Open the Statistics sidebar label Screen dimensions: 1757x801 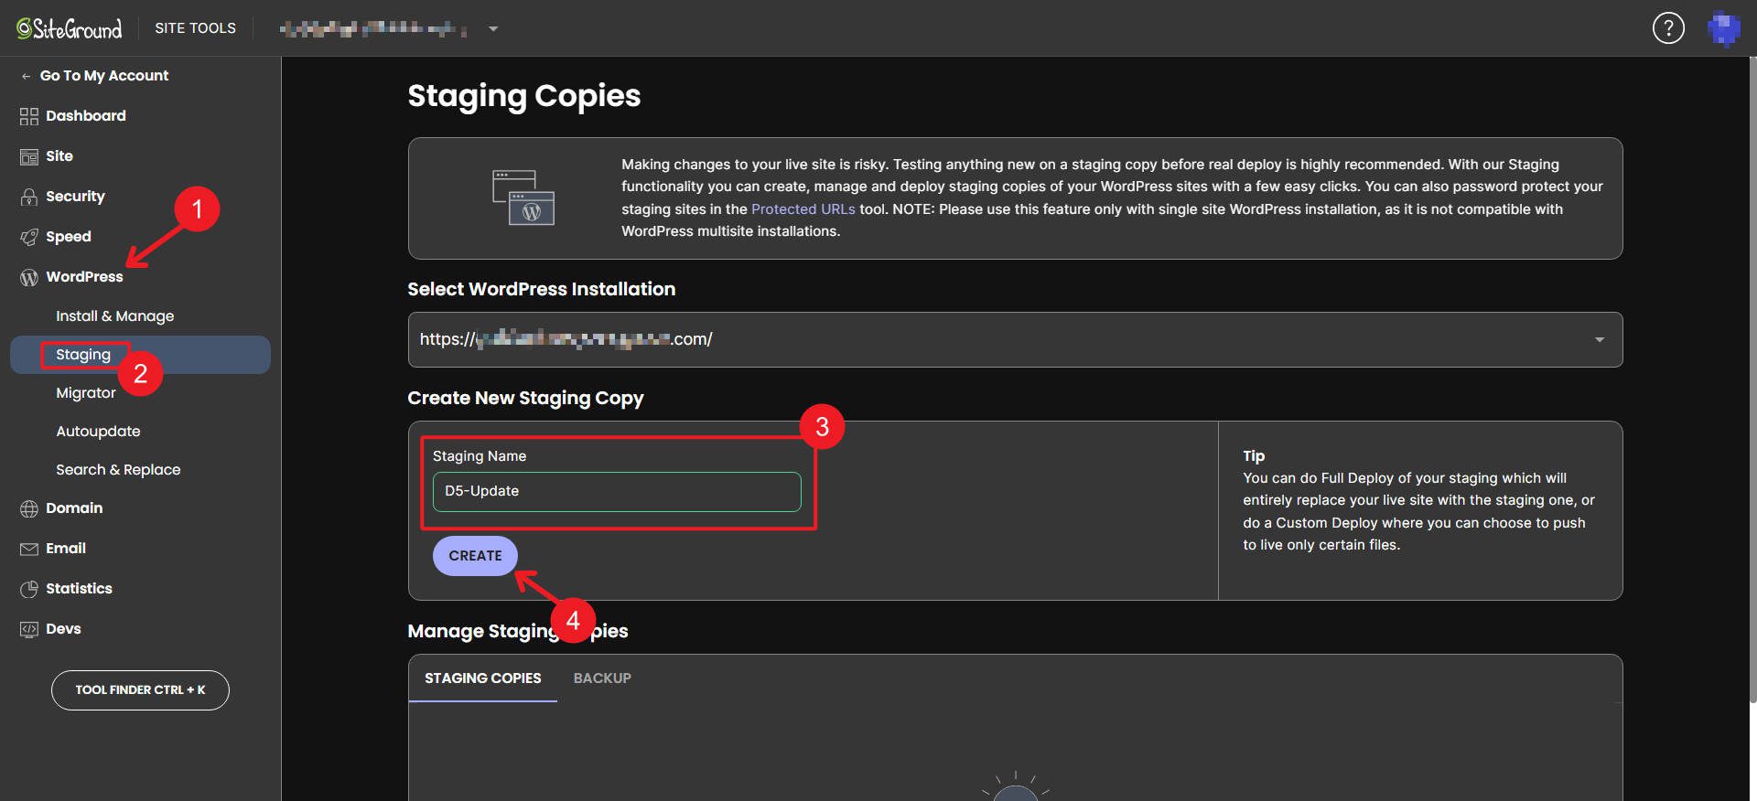point(79,588)
